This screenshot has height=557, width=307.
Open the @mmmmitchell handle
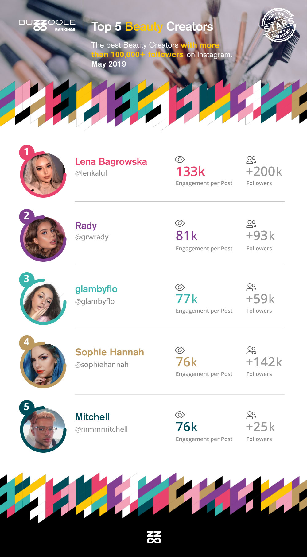point(101,429)
